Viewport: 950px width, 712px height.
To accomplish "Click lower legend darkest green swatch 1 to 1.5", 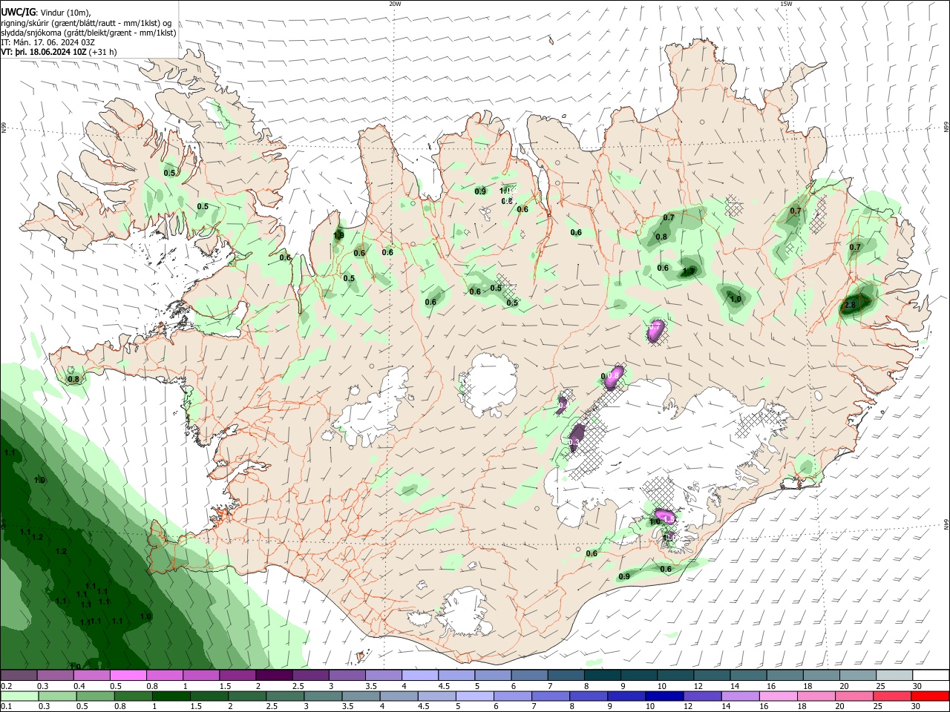I will tap(171, 696).
